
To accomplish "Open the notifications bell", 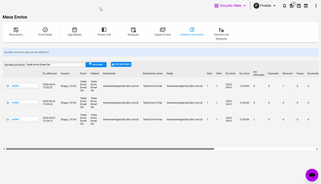I will point(284,6).
